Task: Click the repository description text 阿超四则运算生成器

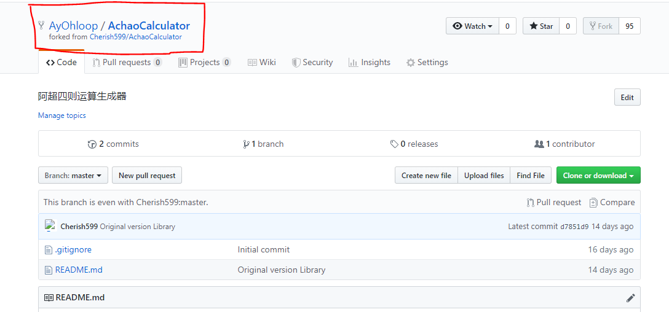Action: pos(82,97)
